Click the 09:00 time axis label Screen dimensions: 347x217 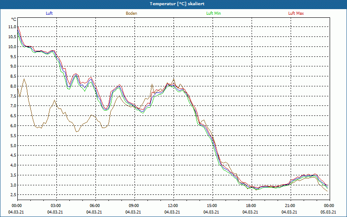click(134, 206)
